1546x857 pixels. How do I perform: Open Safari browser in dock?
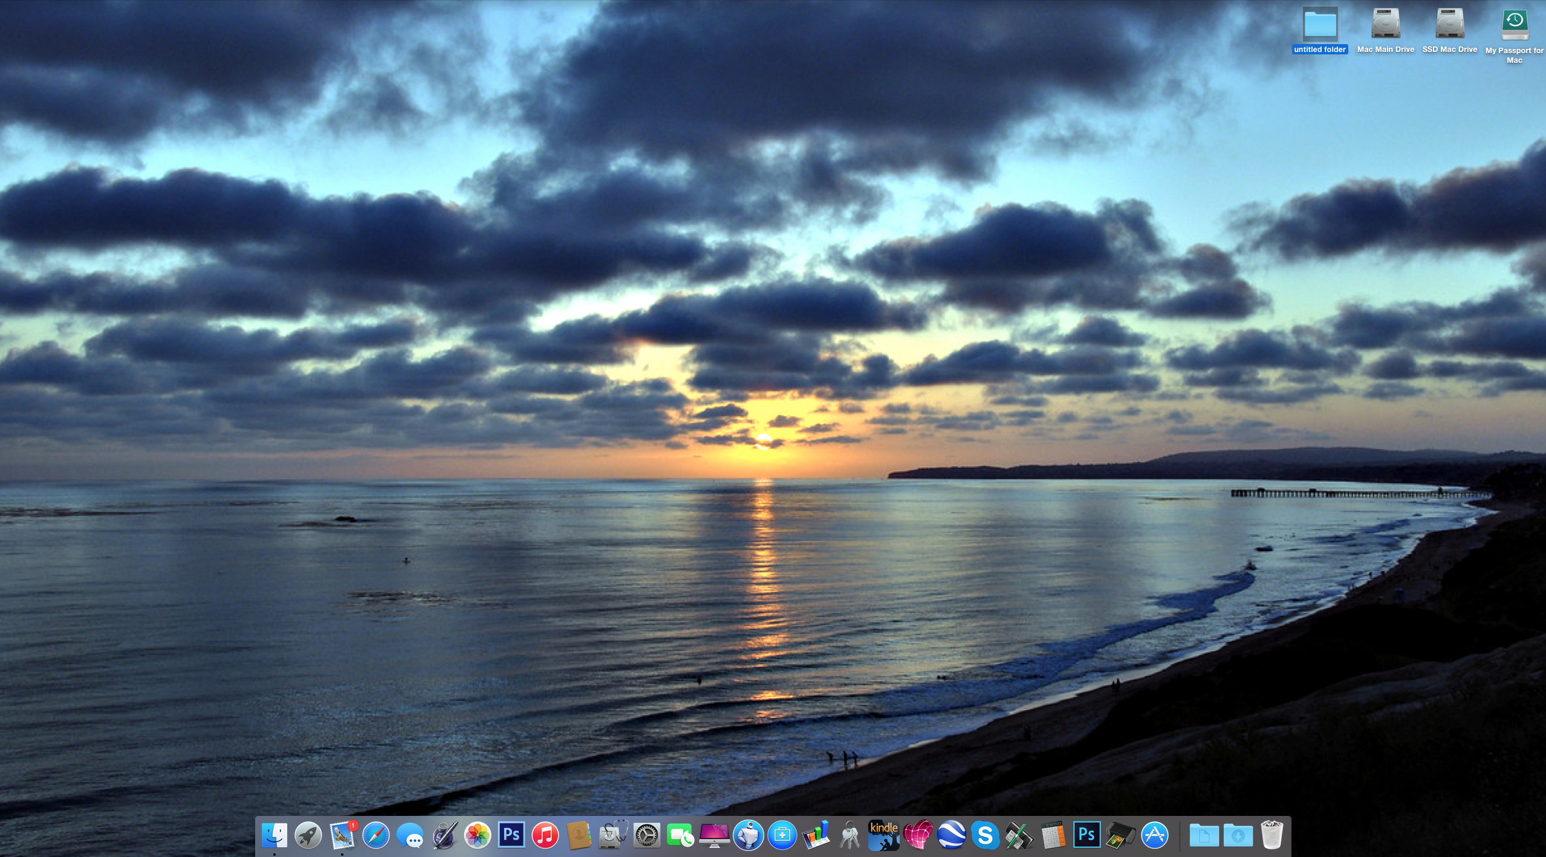pyautogui.click(x=376, y=835)
